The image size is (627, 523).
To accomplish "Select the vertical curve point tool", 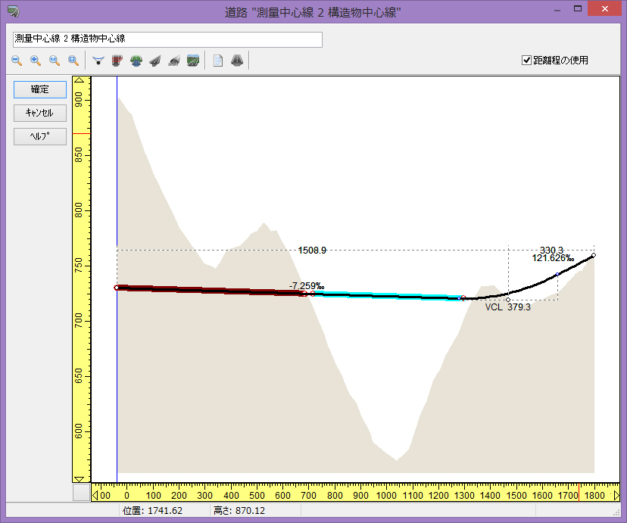I will 98,61.
